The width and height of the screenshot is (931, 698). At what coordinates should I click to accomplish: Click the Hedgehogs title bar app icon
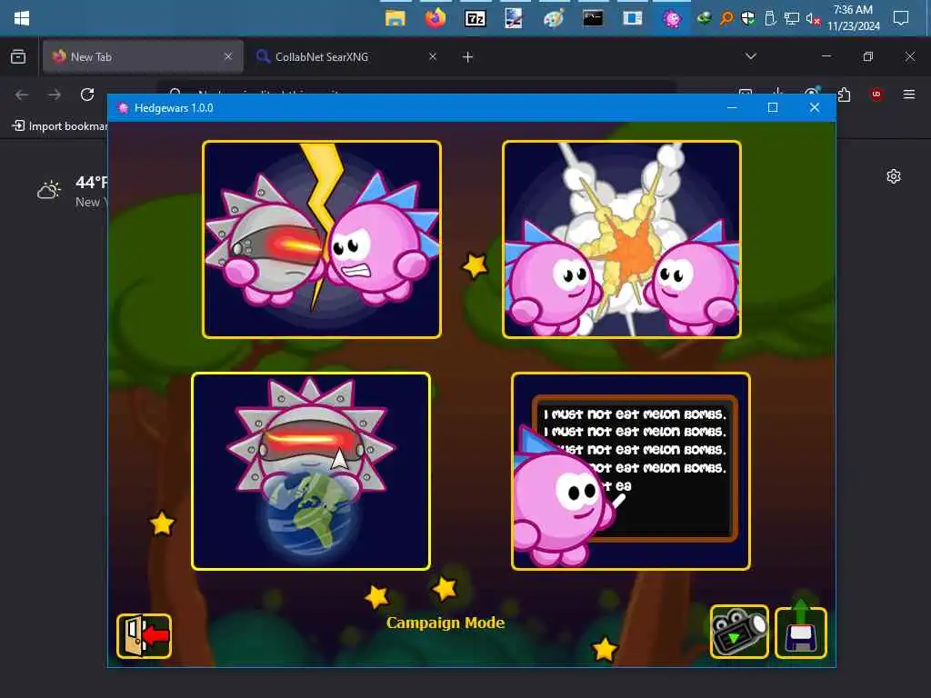pyautogui.click(x=123, y=108)
